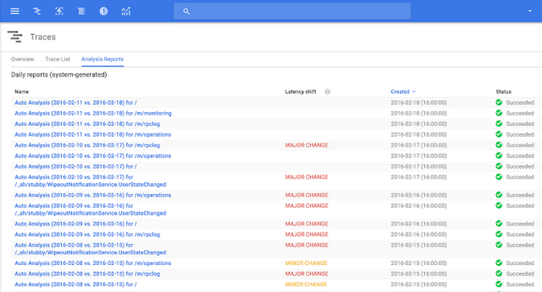
Task: Select the Analysis Reports tab
Action: pos(102,59)
